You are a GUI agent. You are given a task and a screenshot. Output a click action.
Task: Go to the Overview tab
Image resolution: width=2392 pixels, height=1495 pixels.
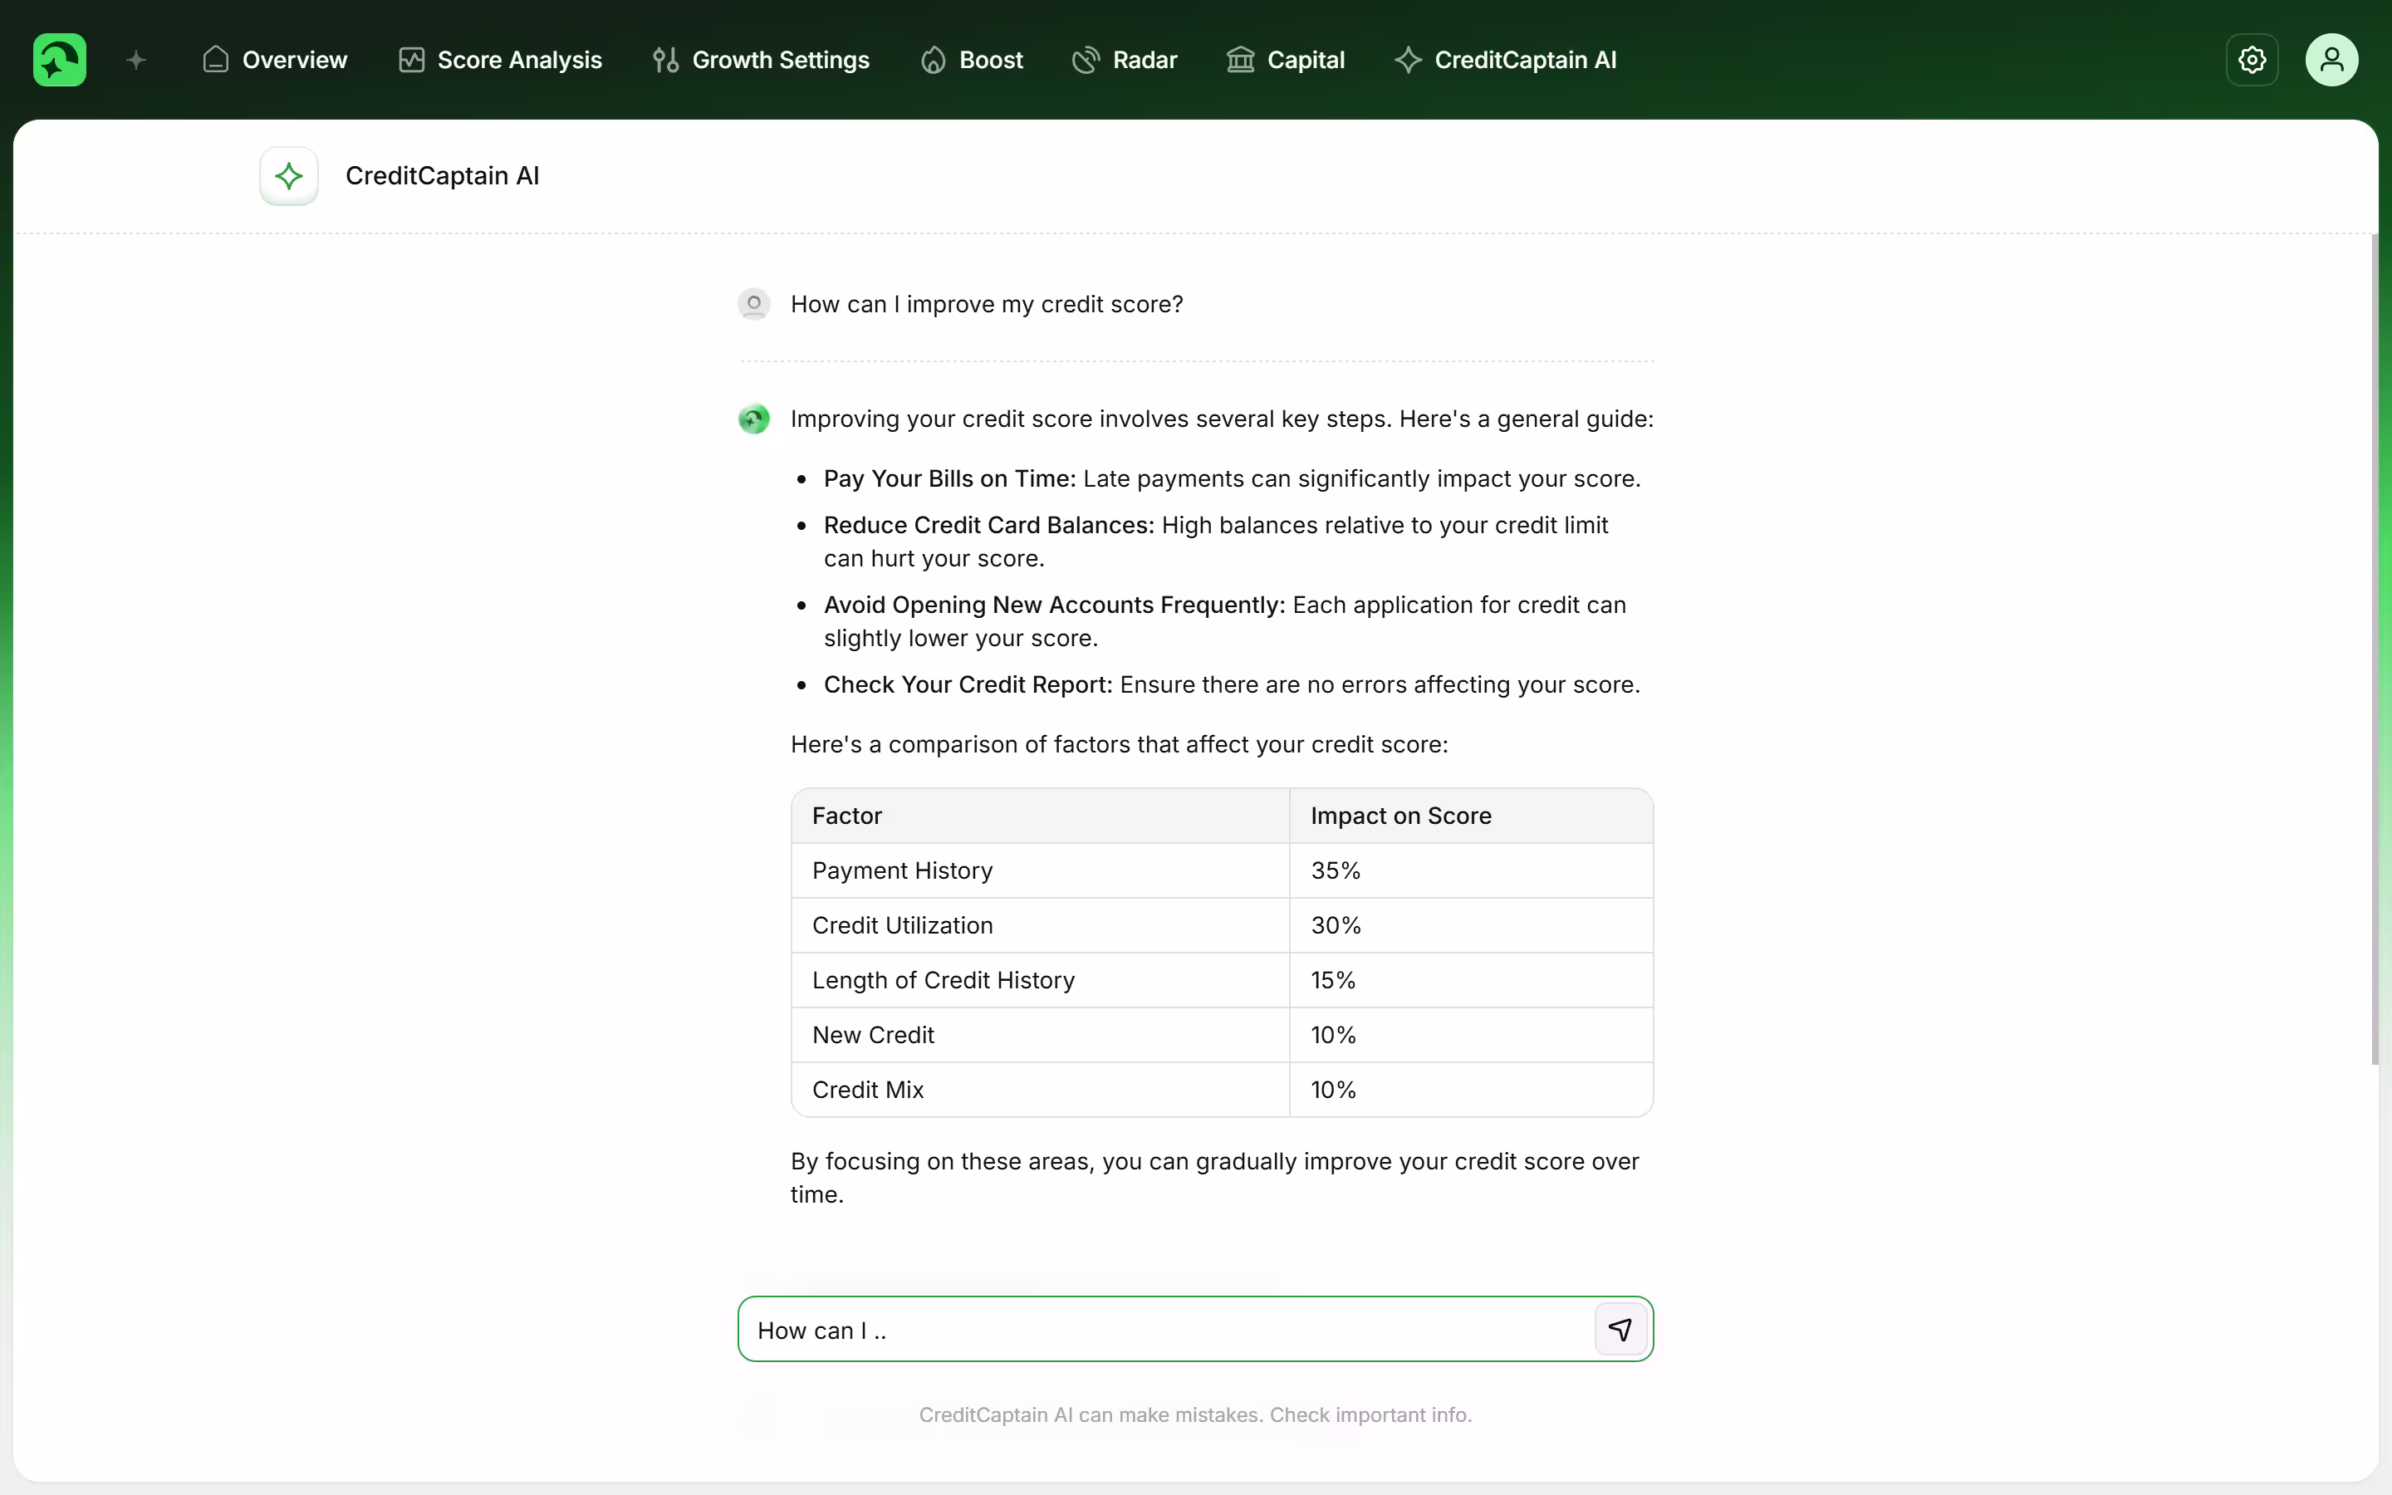(x=275, y=61)
